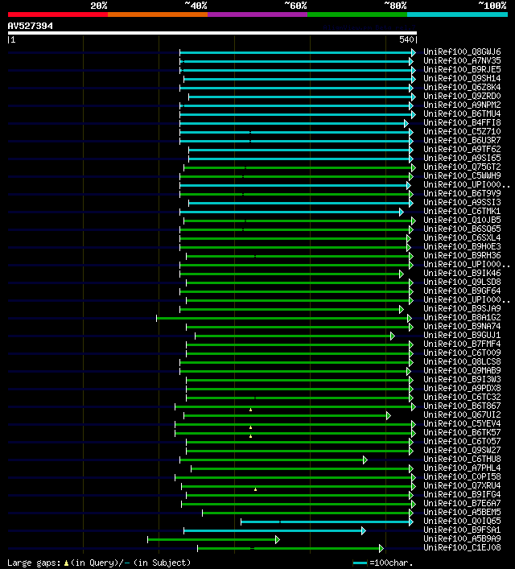Click the green ~80% identity legend segment
Screen dimensions: 515x569
357,14
